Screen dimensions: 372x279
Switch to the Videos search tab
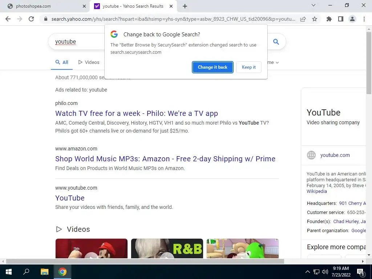coord(89,62)
